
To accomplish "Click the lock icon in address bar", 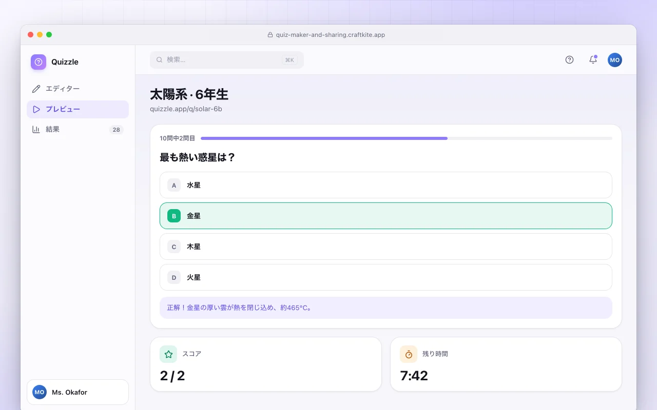I will [x=270, y=35].
